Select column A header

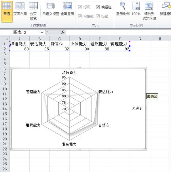tap(19, 39)
